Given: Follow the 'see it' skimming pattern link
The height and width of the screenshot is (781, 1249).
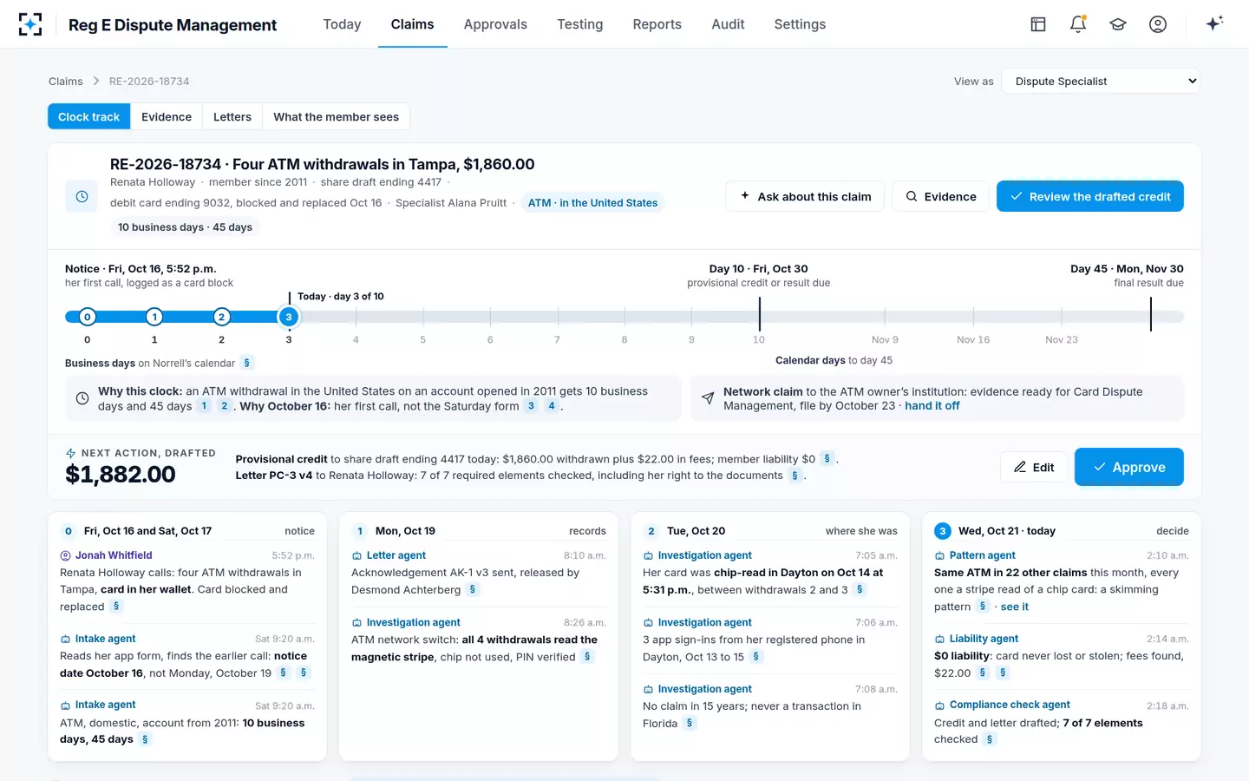Looking at the screenshot, I should click(1015, 607).
